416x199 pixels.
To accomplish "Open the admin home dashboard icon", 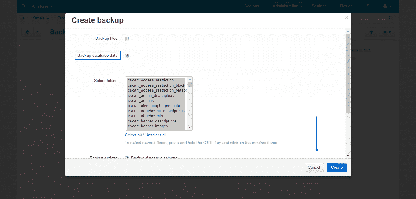I will [x=23, y=18].
